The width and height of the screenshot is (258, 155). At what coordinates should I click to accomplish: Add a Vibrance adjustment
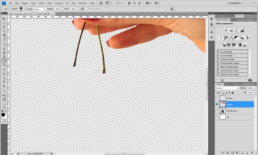[x=221, y=38]
